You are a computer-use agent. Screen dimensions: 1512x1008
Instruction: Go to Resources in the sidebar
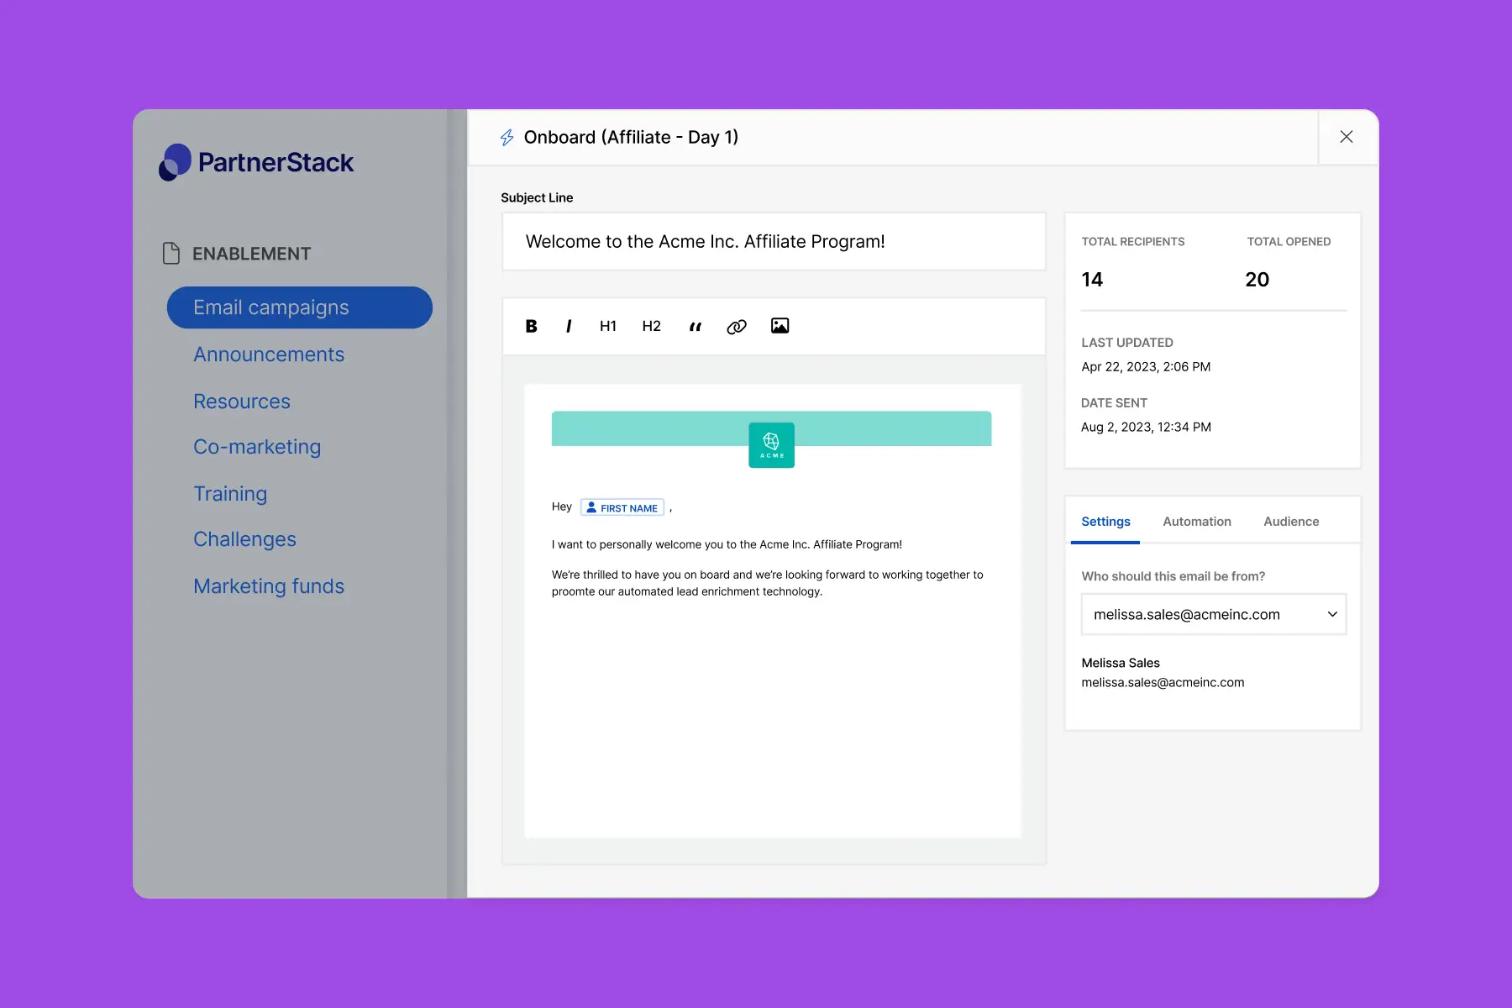pyautogui.click(x=242, y=402)
